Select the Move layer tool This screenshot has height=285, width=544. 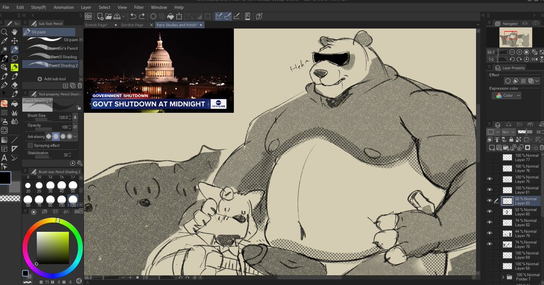pyautogui.click(x=15, y=41)
